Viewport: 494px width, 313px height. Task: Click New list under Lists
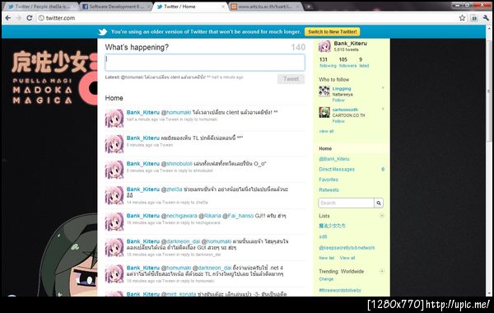tap(326, 258)
